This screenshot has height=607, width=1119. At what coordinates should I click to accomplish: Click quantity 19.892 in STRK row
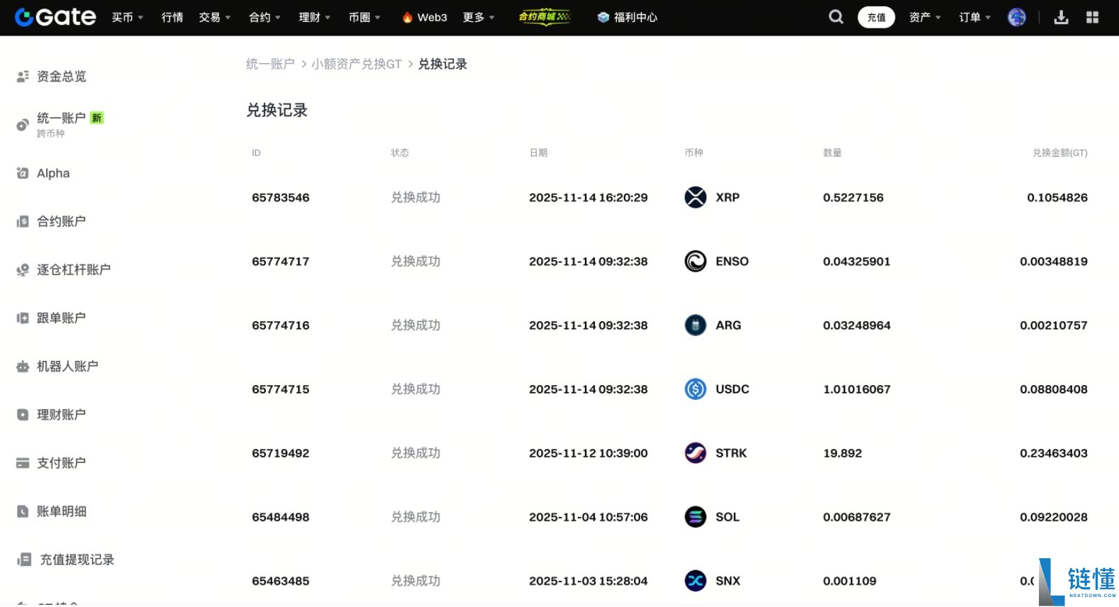point(842,452)
